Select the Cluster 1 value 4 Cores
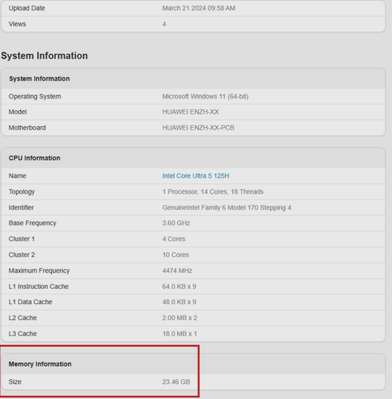Viewport: 392px width, 399px height. click(x=174, y=239)
